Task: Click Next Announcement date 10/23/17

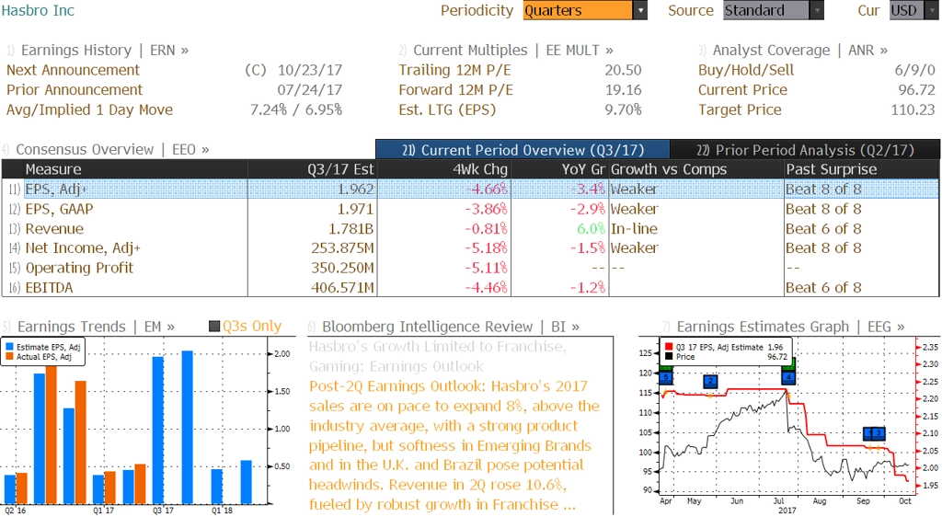Action: tap(309, 70)
